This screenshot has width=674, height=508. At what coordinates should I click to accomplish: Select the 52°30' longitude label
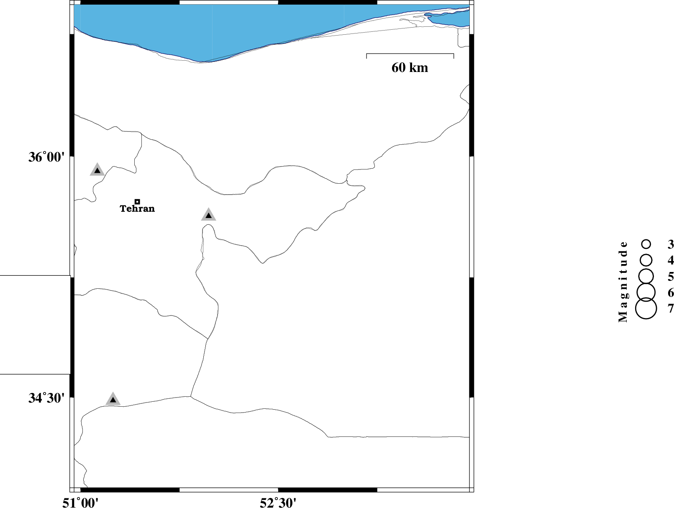278,503
